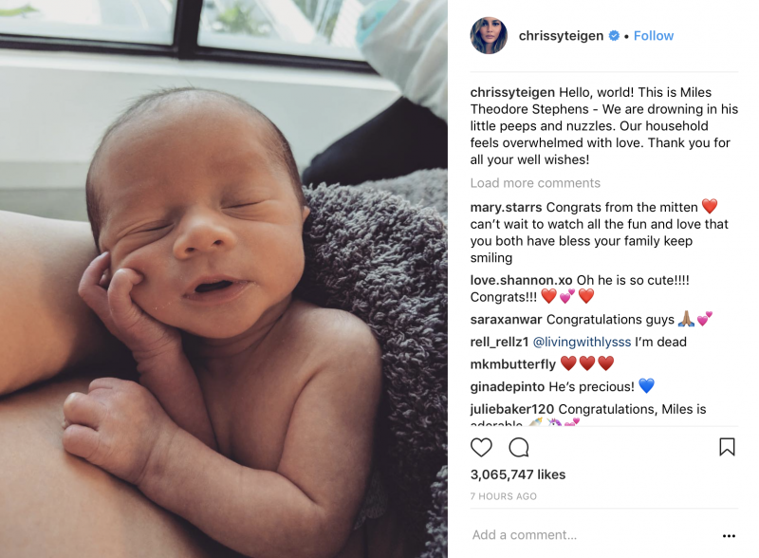Click into Add a comment field
The width and height of the screenshot is (759, 558).
[593, 535]
